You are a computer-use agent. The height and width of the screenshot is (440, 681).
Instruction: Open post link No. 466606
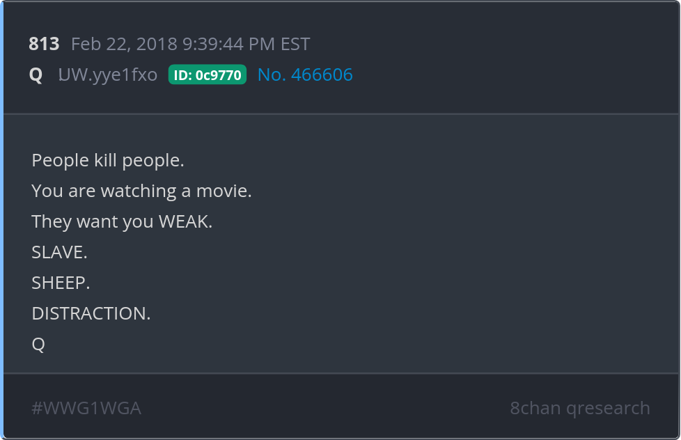point(305,74)
